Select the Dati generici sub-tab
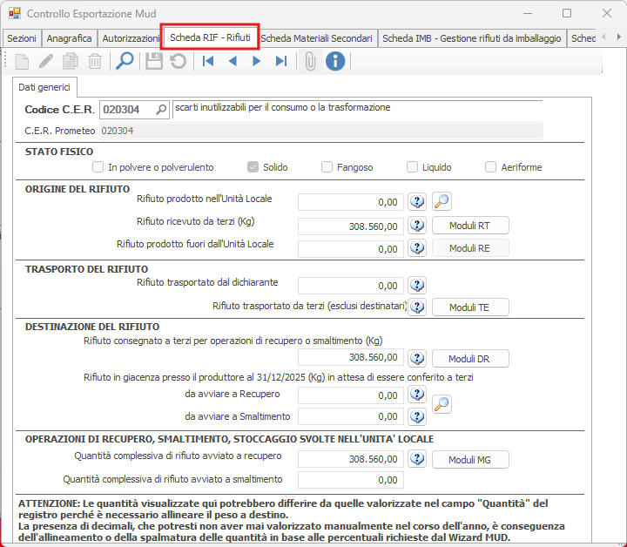The image size is (627, 547). (44, 87)
